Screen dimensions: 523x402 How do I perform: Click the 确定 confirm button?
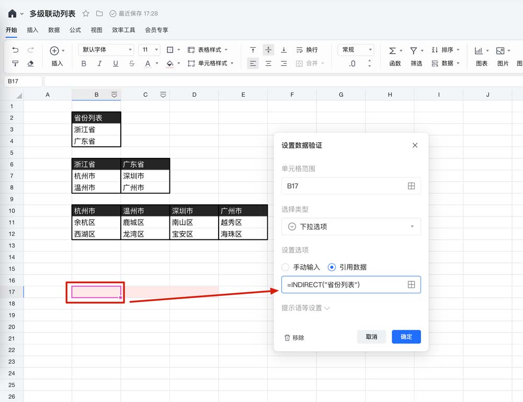click(x=406, y=337)
